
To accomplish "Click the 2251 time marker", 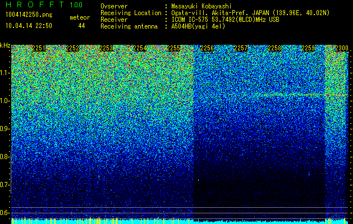I will tap(39, 48).
